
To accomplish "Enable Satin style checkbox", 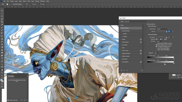I will click(x=121, y=48).
